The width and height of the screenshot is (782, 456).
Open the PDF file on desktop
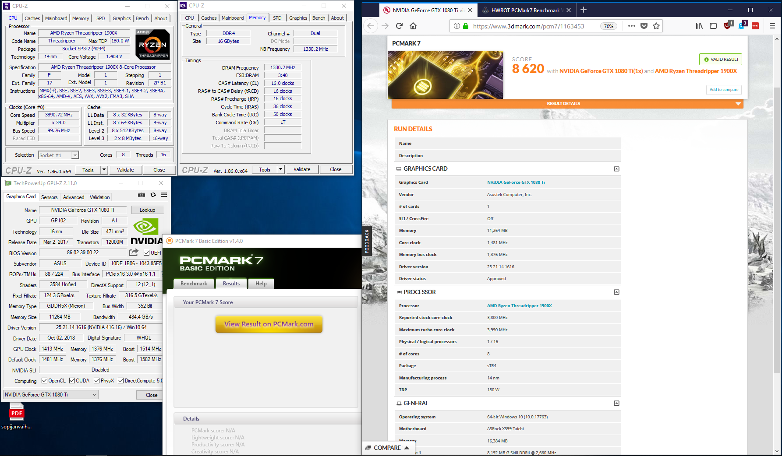(17, 415)
